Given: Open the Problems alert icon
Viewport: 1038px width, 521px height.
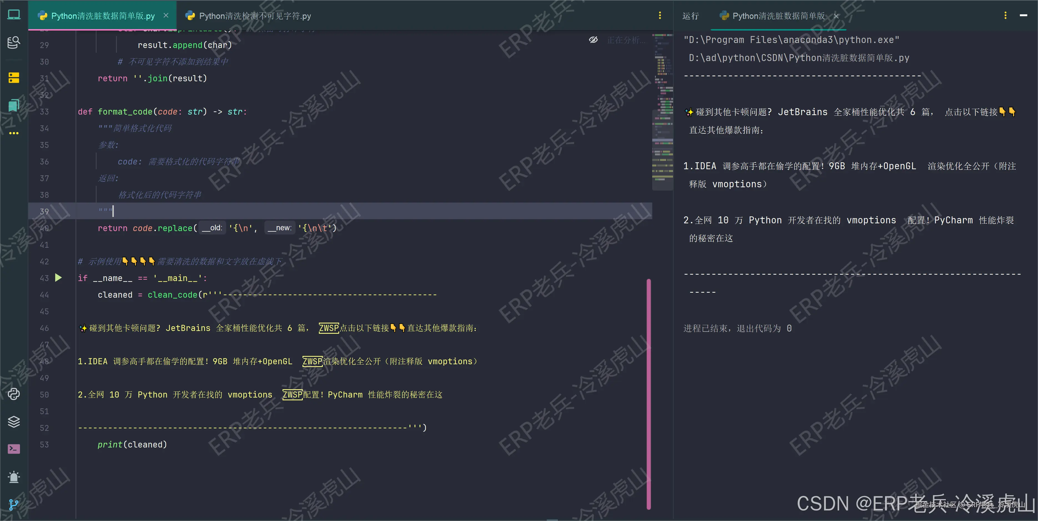Looking at the screenshot, I should coord(14,477).
